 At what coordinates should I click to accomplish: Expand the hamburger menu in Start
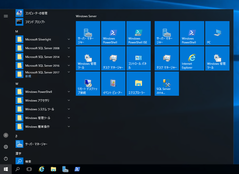pyautogui.click(x=6, y=16)
